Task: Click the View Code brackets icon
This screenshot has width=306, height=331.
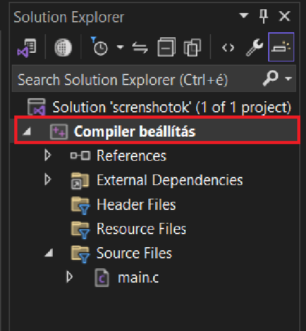Action: pos(228,47)
